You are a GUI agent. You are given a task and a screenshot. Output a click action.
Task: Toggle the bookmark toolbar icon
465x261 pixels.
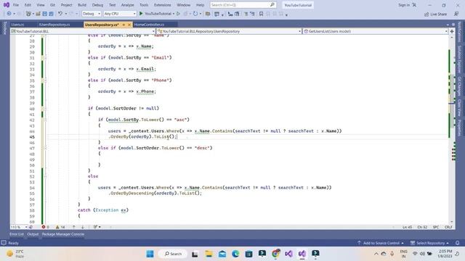click(x=261, y=14)
